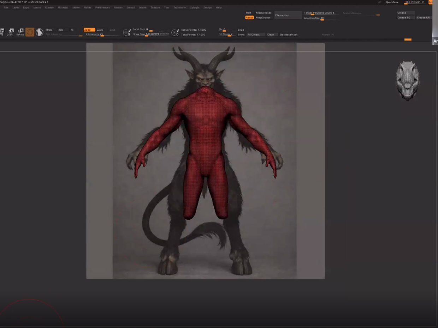Viewport: 438px width, 328px height.
Task: Open the Texture menu palette
Action: pos(155,7)
